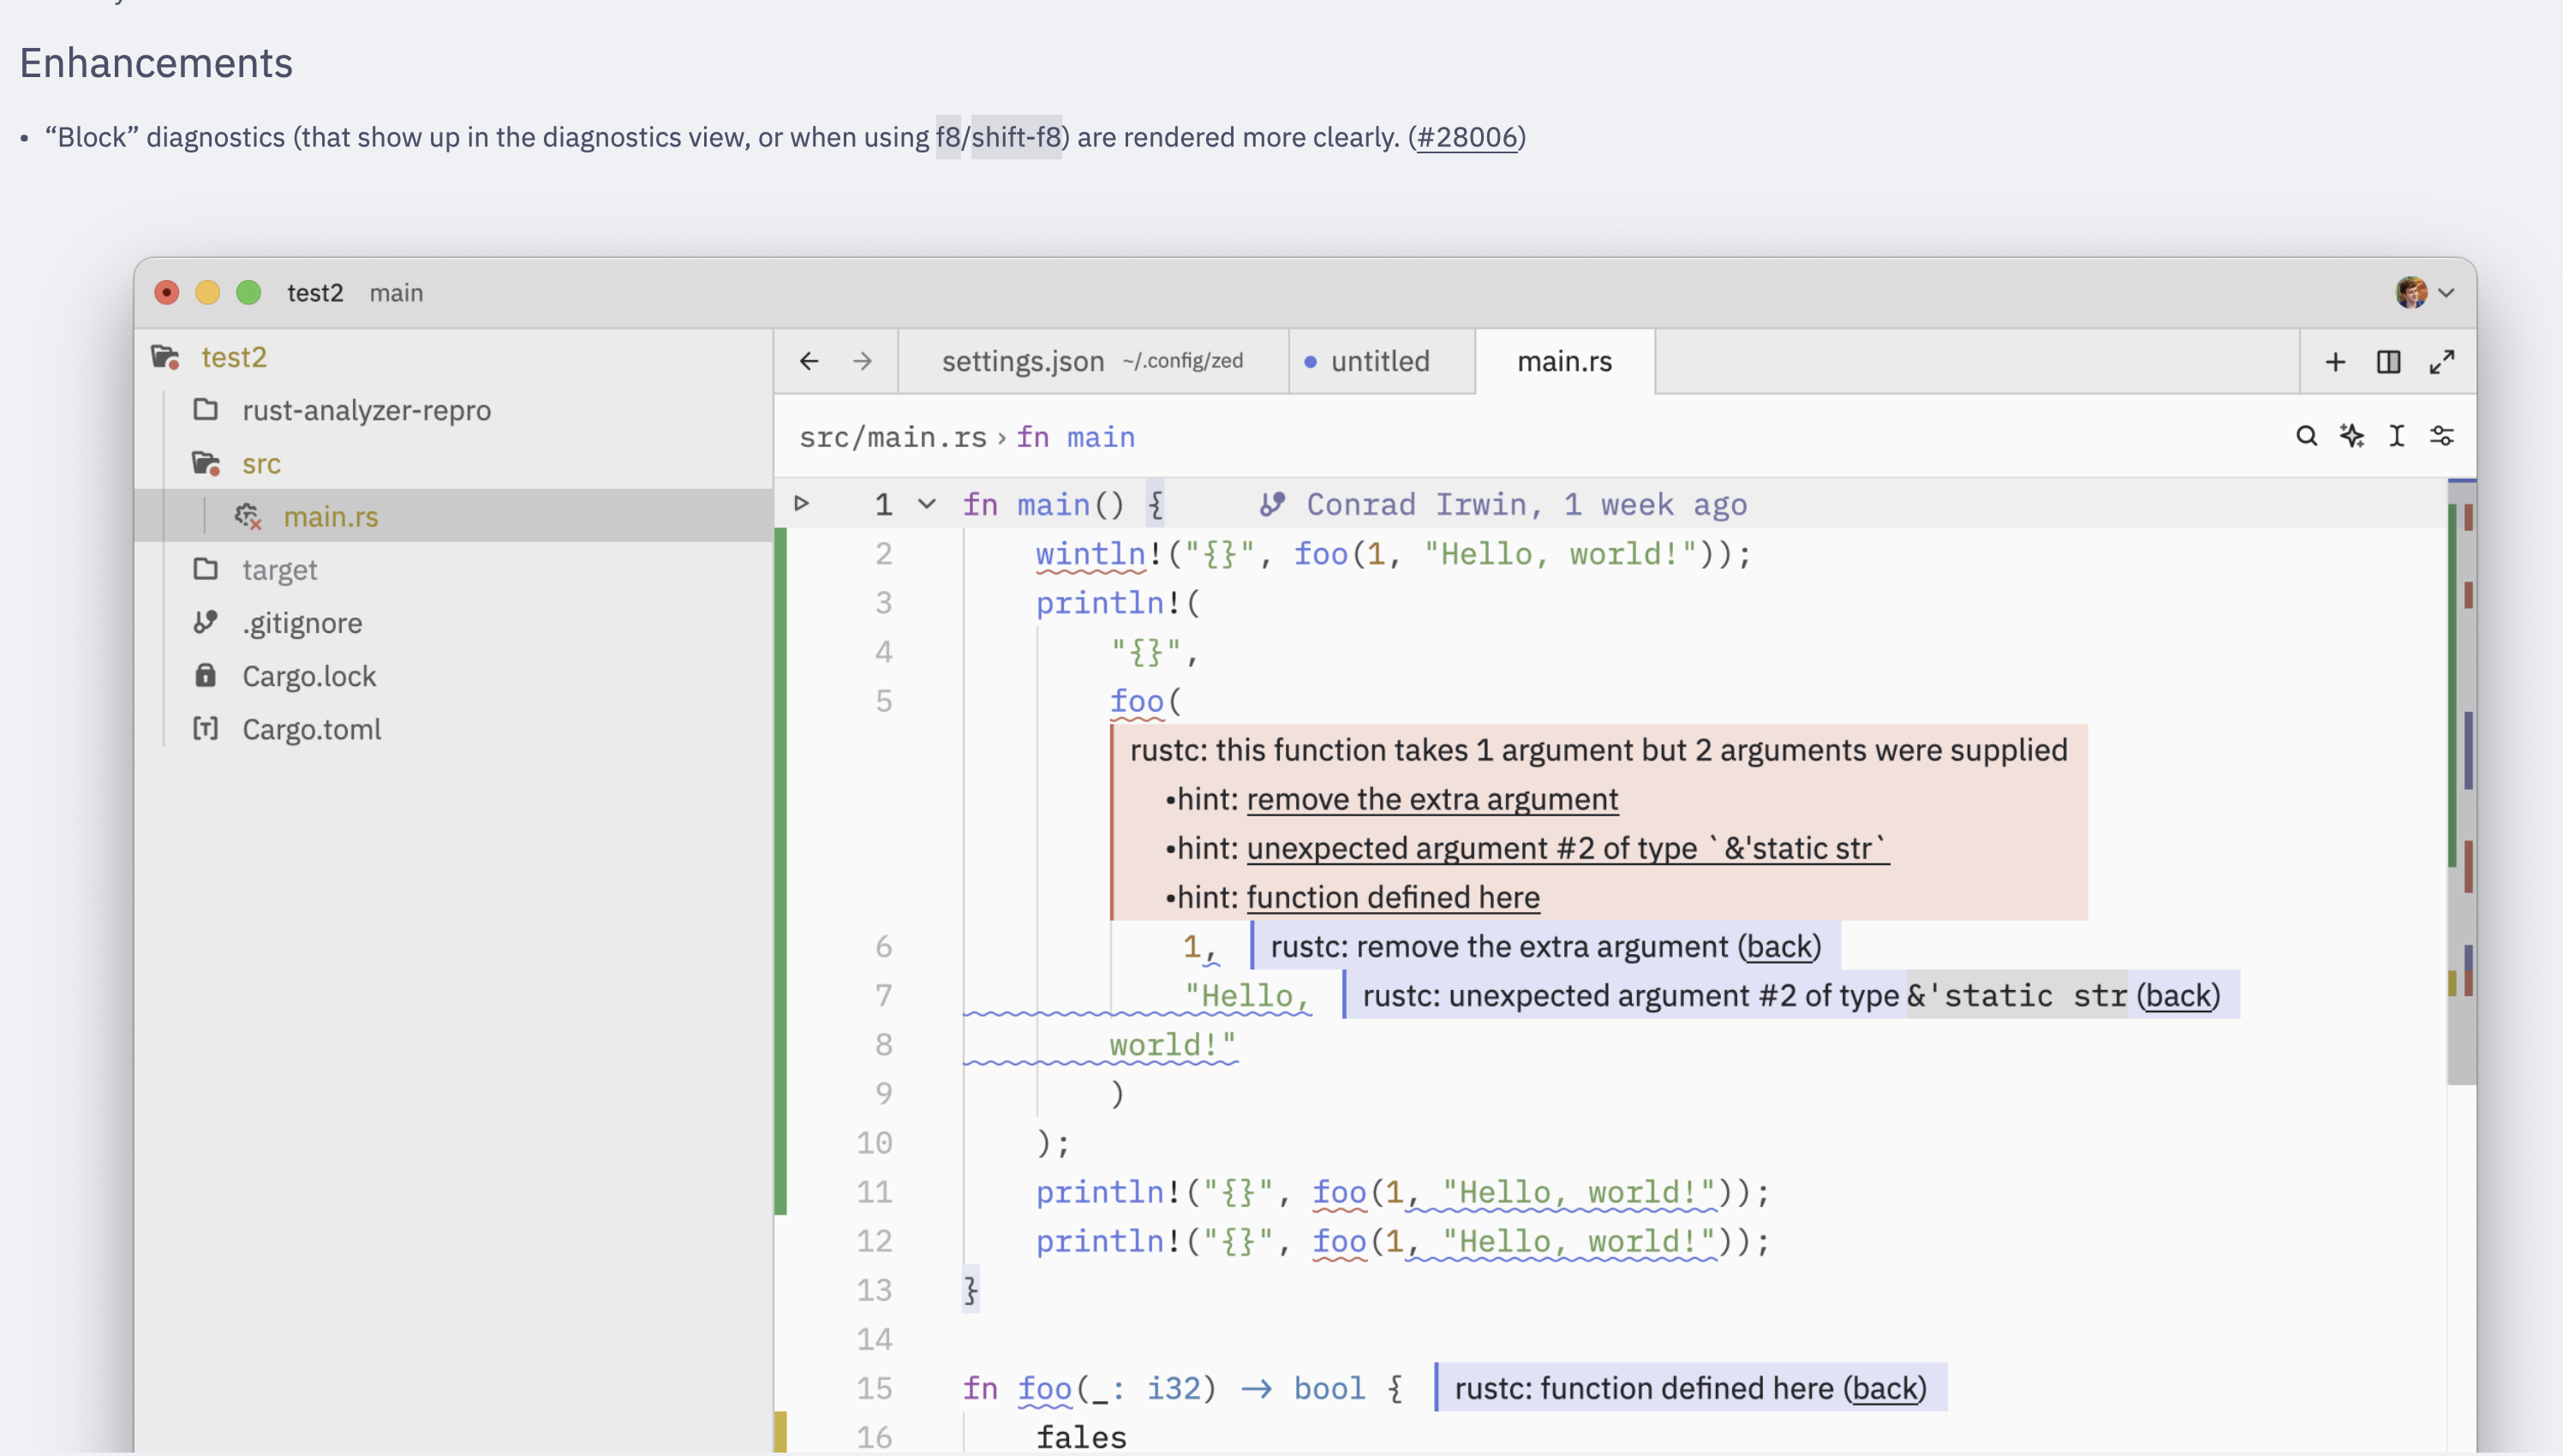Open inline assist sparkle icon
Screen dimensions: 2563x1456
pyautogui.click(x=2352, y=436)
